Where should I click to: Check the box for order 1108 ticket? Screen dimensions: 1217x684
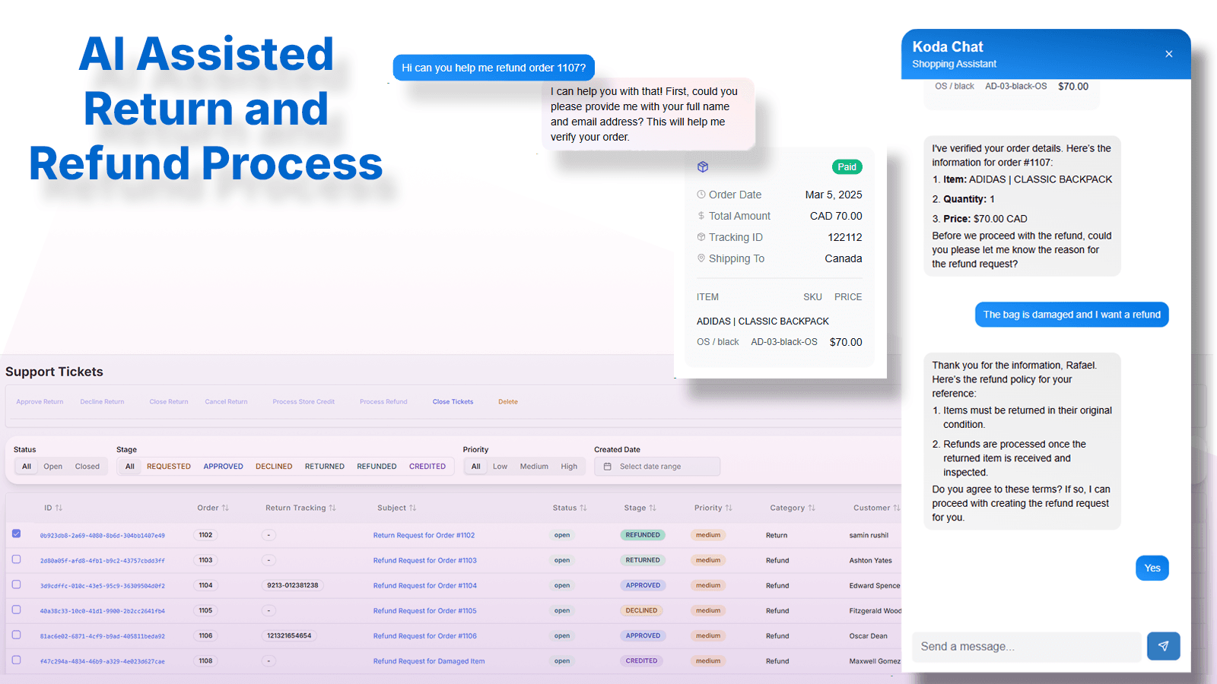[16, 660]
